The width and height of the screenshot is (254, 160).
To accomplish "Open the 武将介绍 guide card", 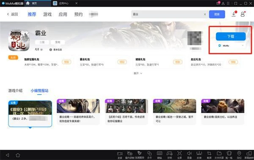I will [126, 112].
